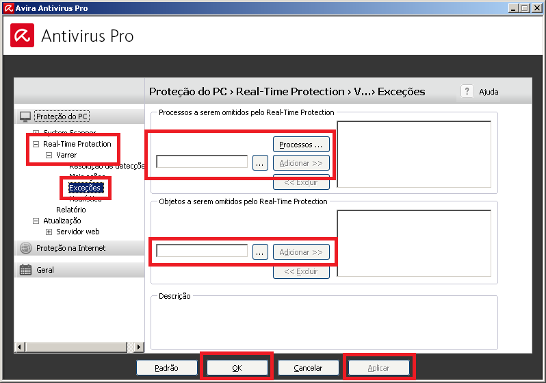Image resolution: width=546 pixels, height=383 pixels.
Task: Click the process path input field
Action: [x=202, y=162]
